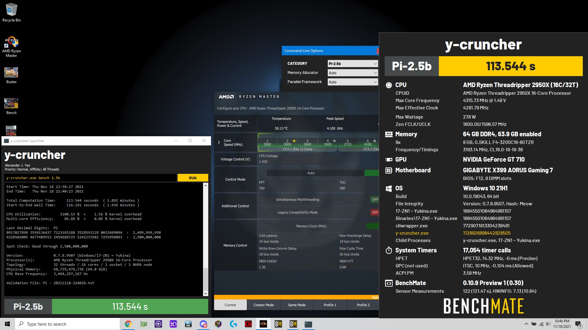Open the Bench desktop shortcut

[11, 106]
